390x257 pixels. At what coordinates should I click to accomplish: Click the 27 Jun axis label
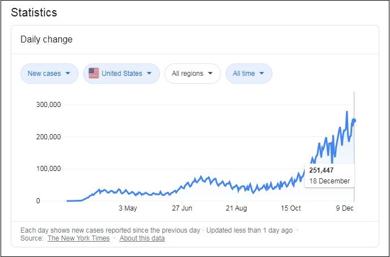tap(183, 208)
